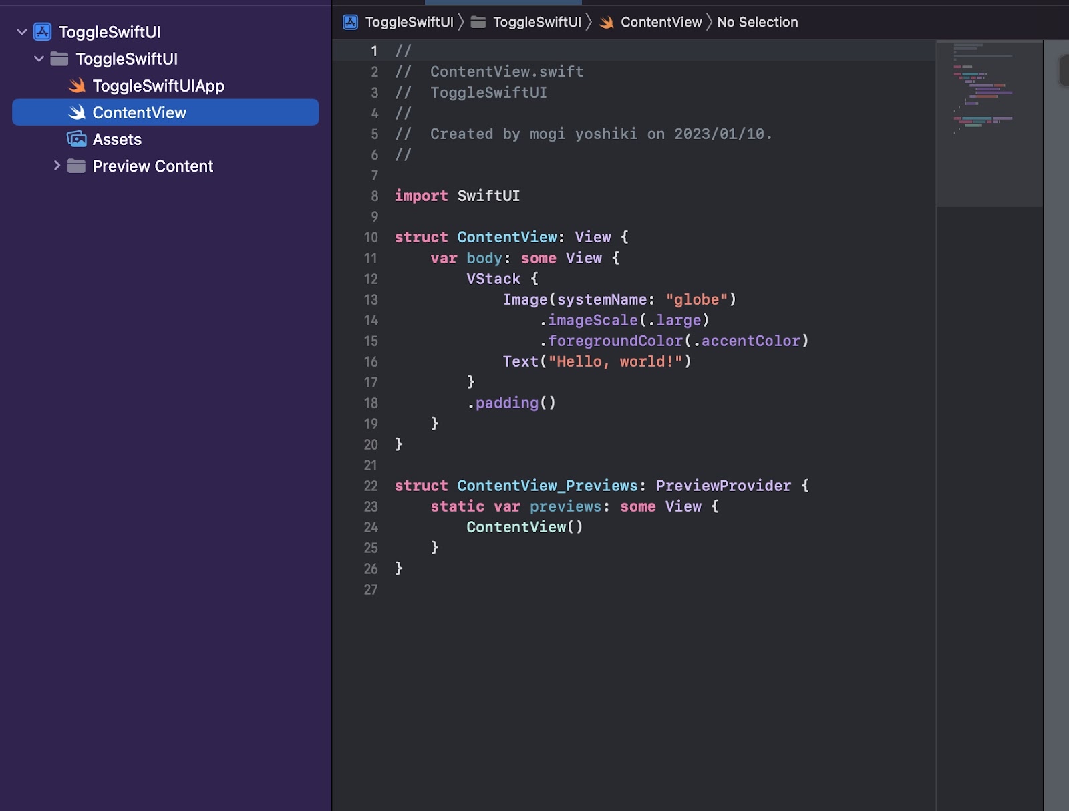Click '.imageScale' modifier on line 14
Image resolution: width=1069 pixels, height=811 pixels.
pyautogui.click(x=589, y=320)
